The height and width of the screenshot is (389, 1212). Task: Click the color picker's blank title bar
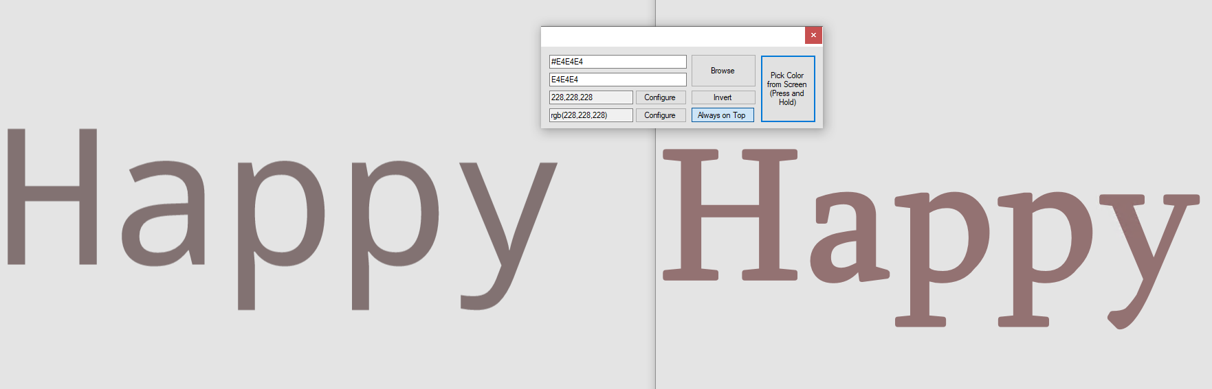tap(673, 36)
